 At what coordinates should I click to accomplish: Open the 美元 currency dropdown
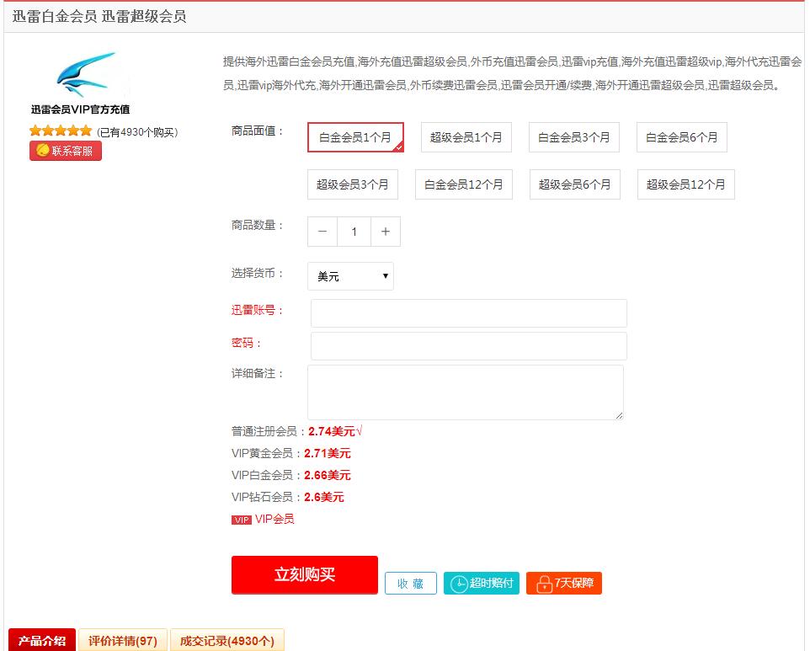(351, 276)
